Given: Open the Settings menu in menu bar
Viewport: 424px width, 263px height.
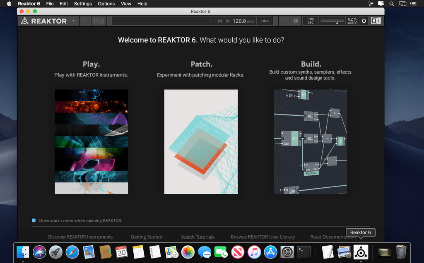Looking at the screenshot, I should click(83, 4).
